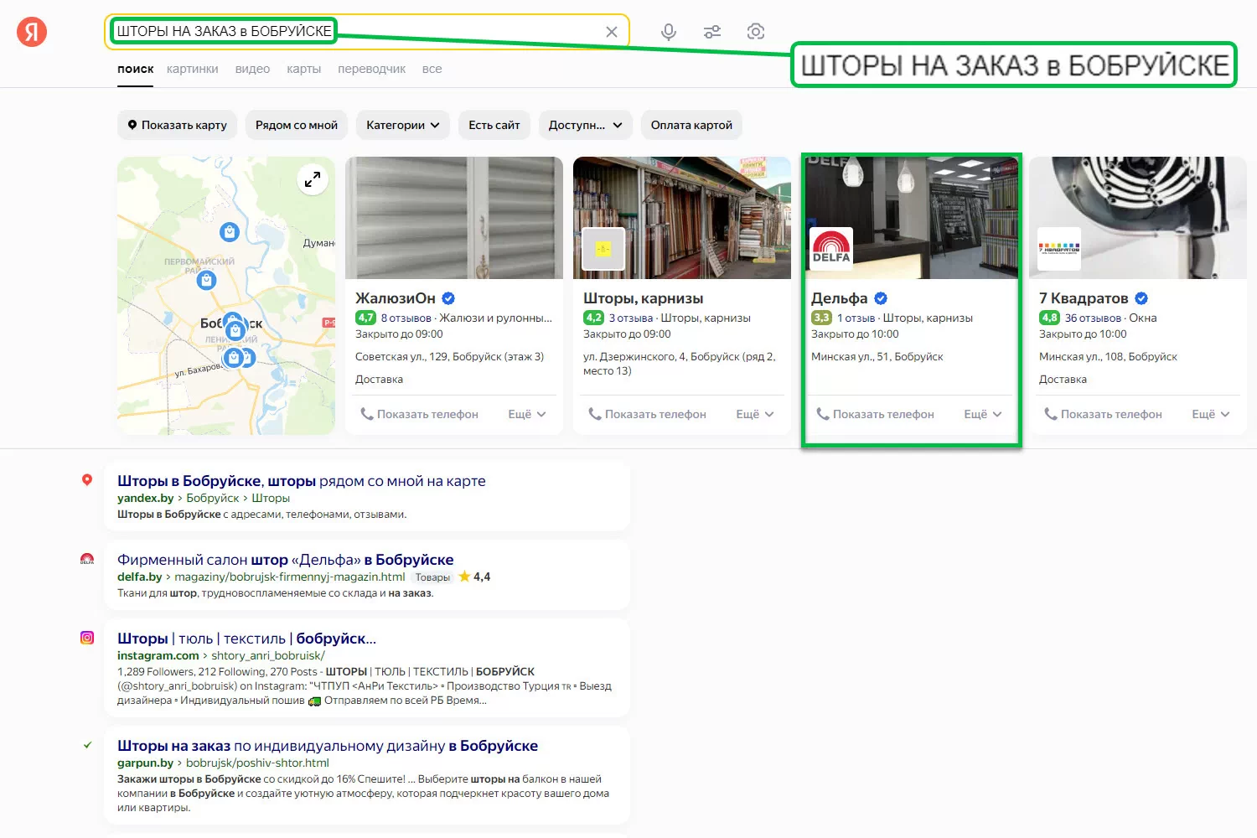
Task: Switch to the "картинки" tab
Action: pos(192,69)
